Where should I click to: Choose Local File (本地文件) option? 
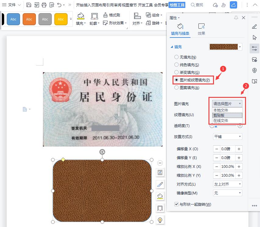coord(227,110)
